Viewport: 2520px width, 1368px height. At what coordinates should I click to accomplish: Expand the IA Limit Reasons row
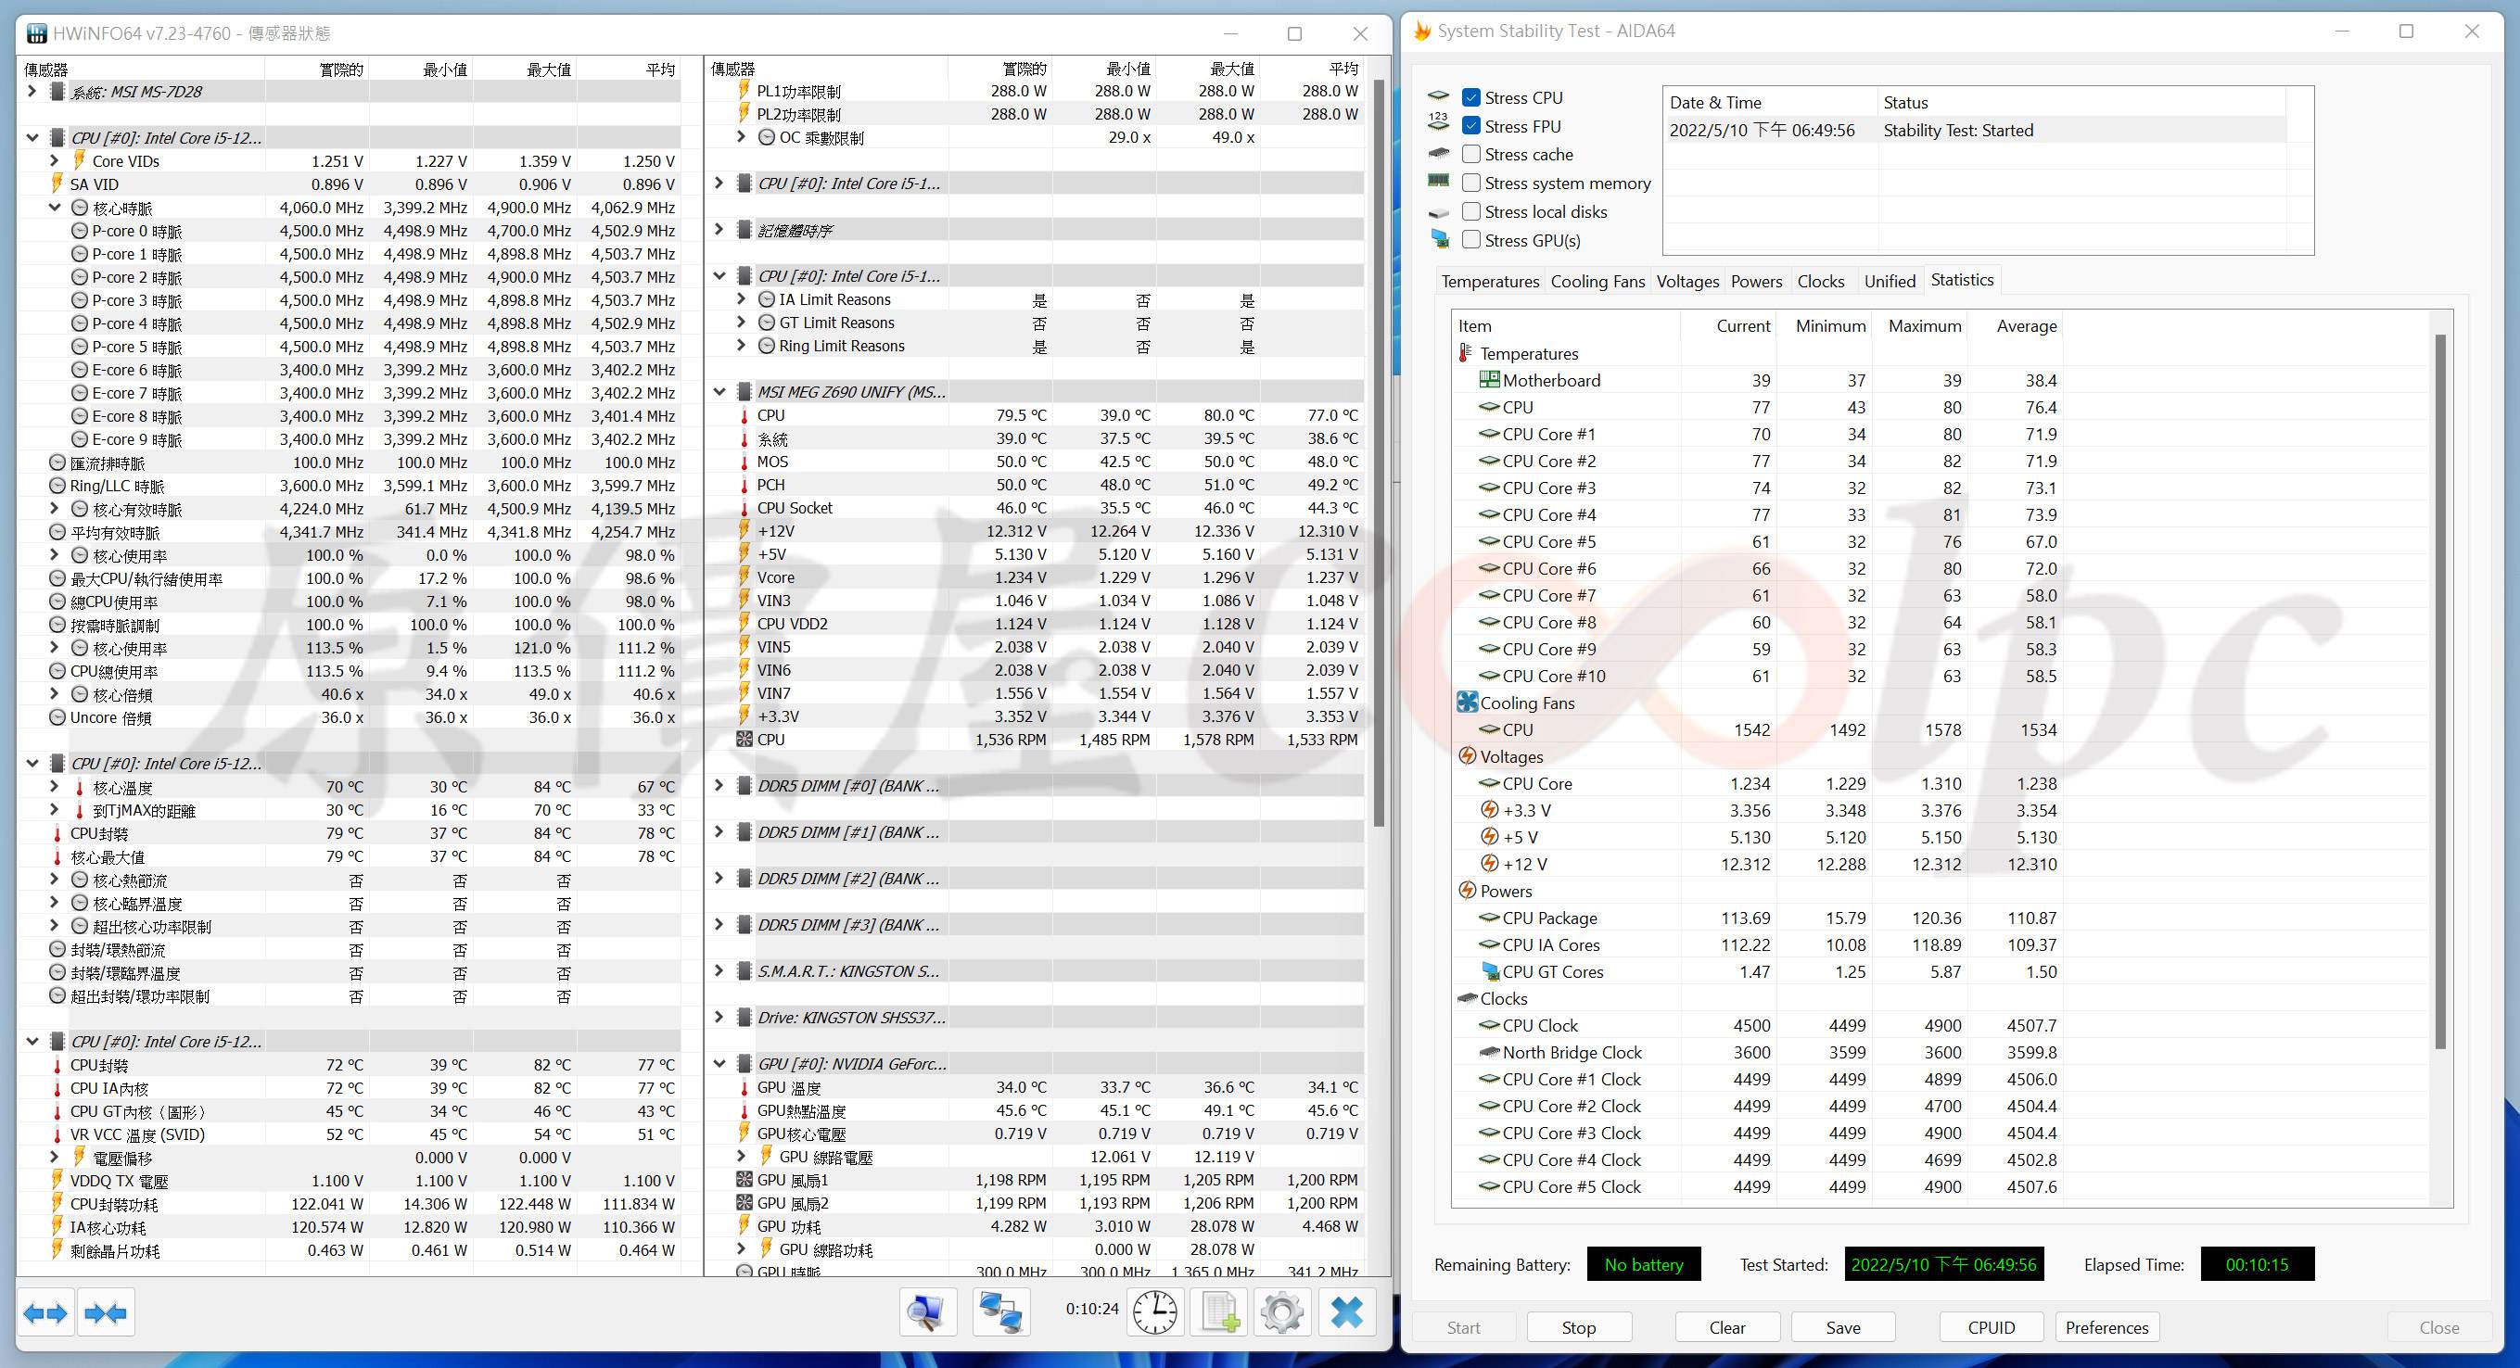tap(742, 299)
